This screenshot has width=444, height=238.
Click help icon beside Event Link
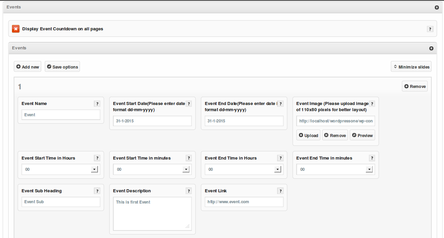[x=281, y=191]
